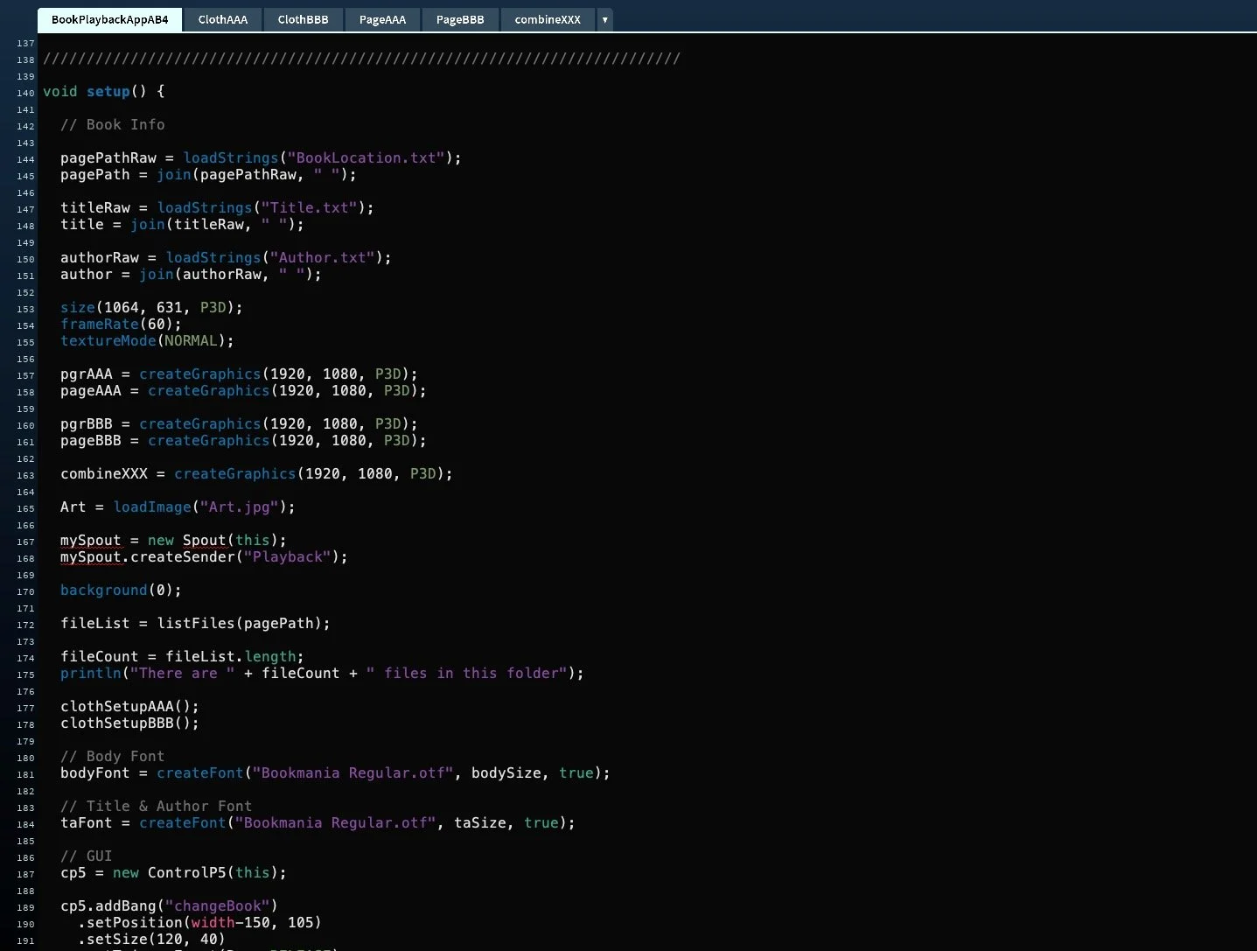Click new ControlP5(this) line

(x=173, y=872)
